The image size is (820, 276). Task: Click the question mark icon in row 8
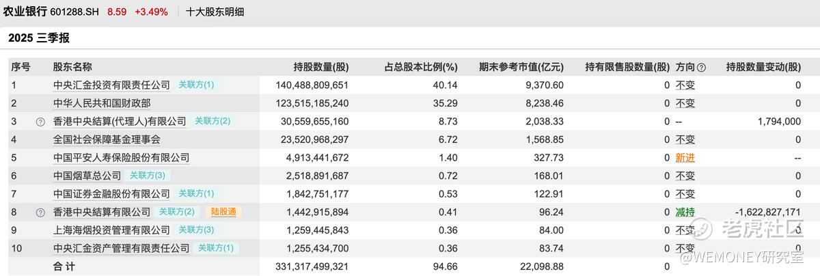click(x=40, y=212)
